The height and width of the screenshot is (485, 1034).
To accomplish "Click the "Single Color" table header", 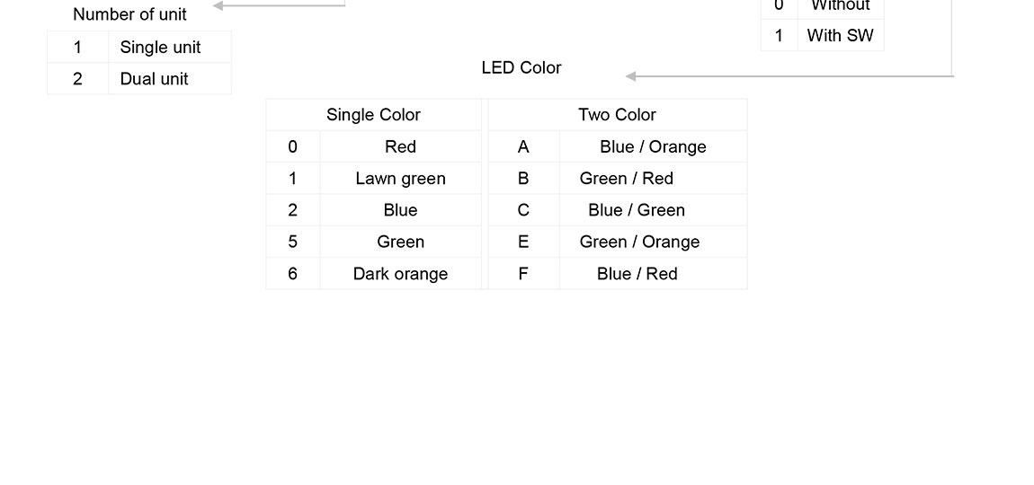I will pyautogui.click(x=373, y=114).
